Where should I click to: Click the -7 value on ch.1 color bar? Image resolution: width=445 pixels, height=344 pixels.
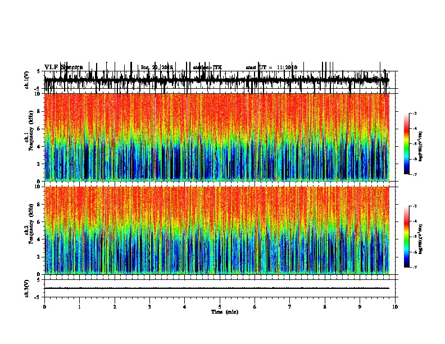click(x=415, y=174)
